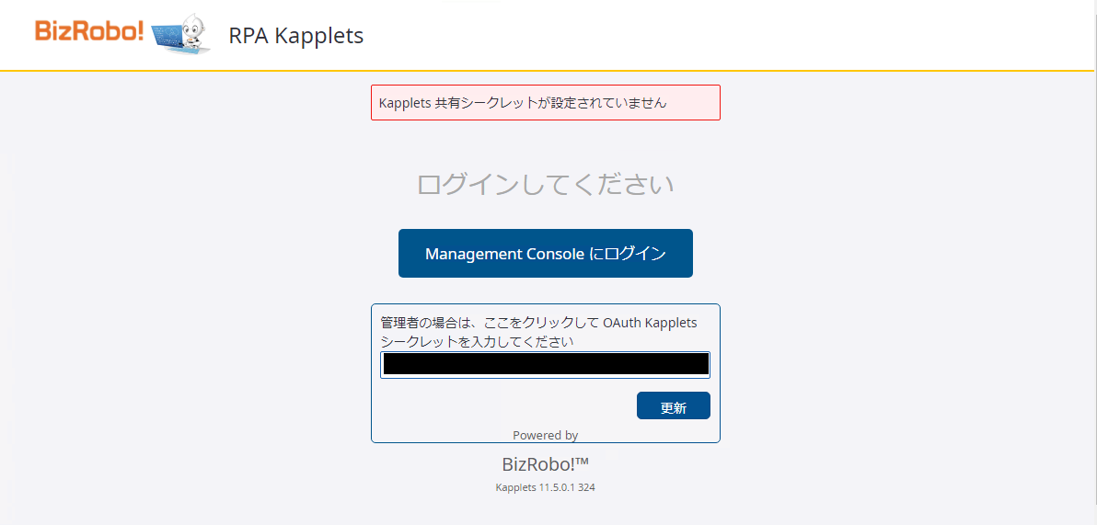Click the BizRobo!™ footer brand text
The width and height of the screenshot is (1097, 525).
pyautogui.click(x=545, y=464)
